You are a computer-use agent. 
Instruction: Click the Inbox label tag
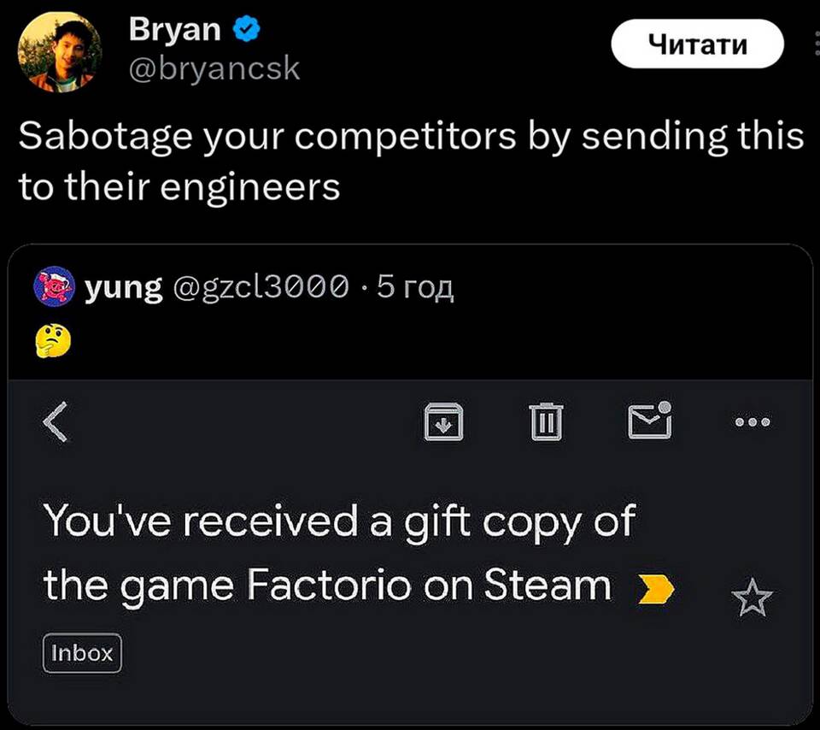(82, 654)
